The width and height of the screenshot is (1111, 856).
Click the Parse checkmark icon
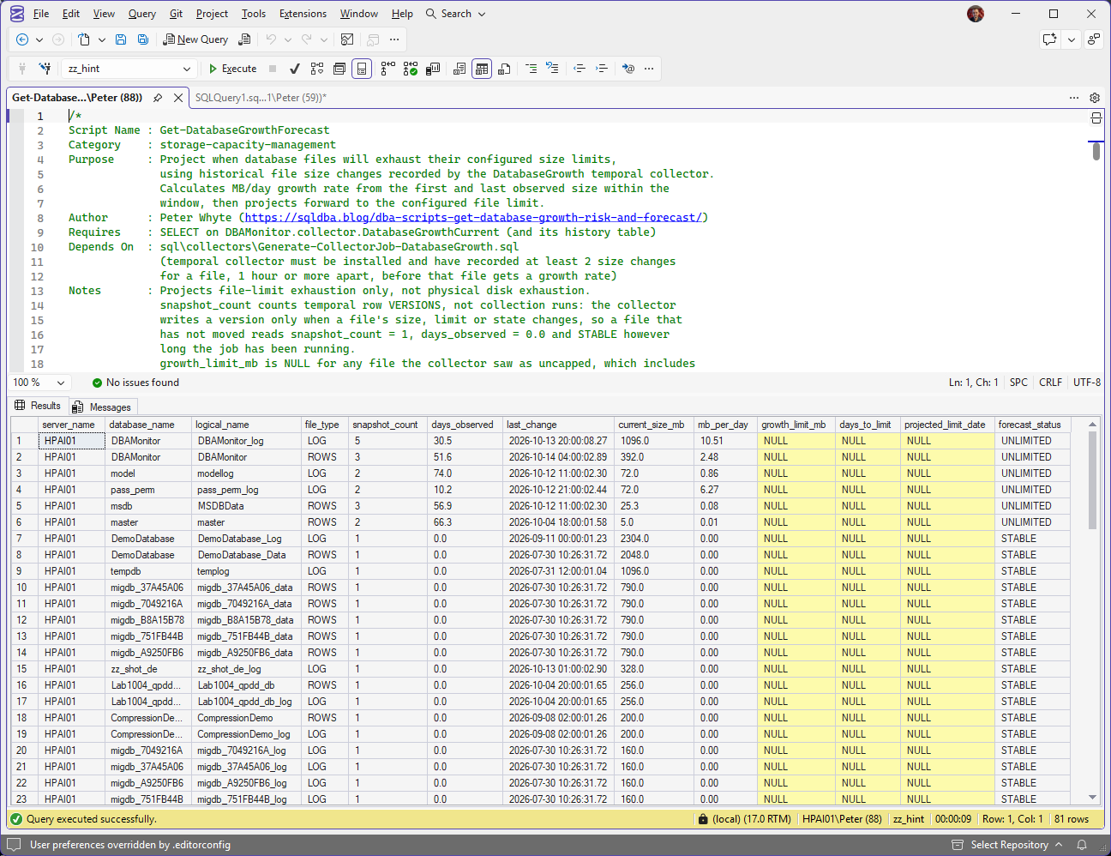coord(295,69)
